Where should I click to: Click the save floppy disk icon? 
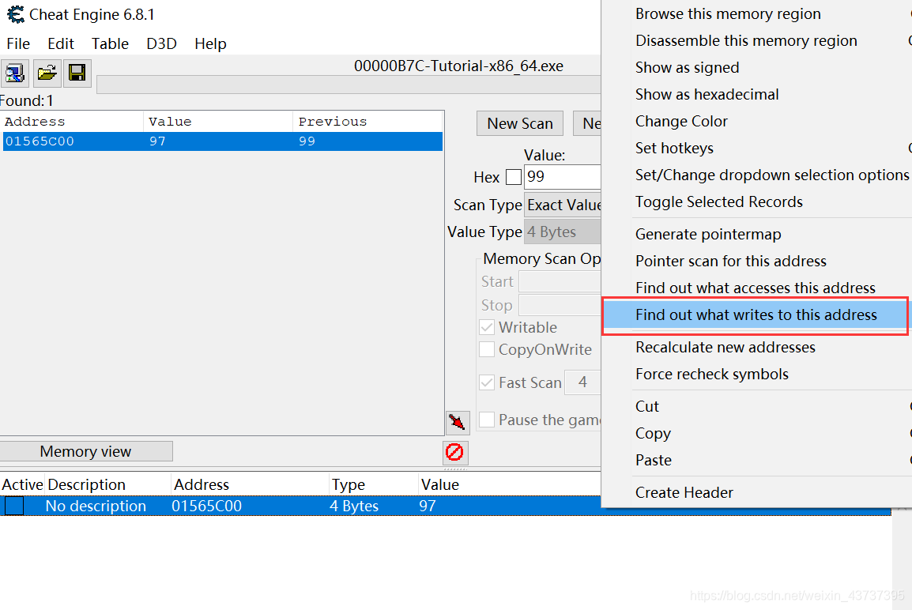click(77, 73)
